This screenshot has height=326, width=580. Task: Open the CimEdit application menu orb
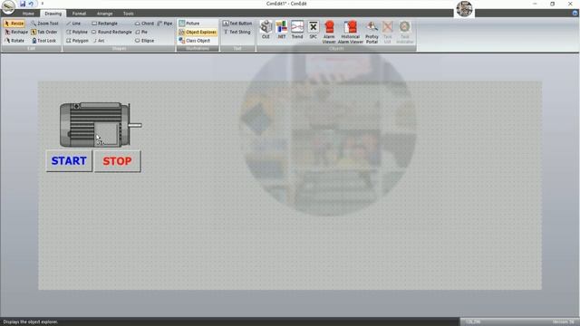coord(8,6)
